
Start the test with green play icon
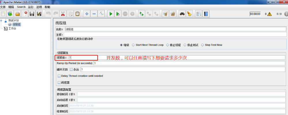point(111,14)
